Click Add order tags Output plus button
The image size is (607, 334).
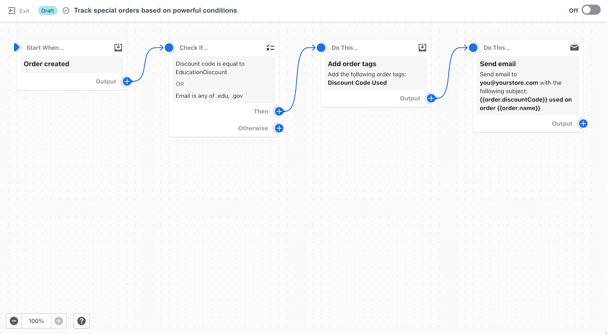[431, 98]
